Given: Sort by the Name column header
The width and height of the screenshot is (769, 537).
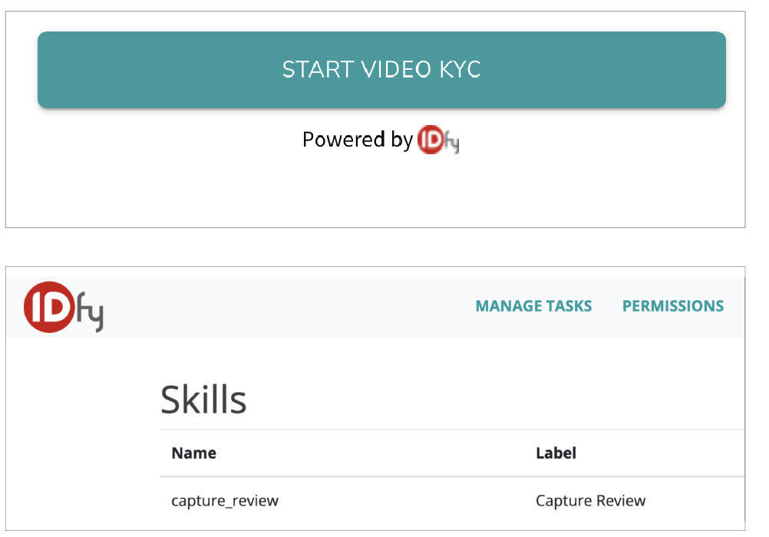Looking at the screenshot, I should coord(193,453).
